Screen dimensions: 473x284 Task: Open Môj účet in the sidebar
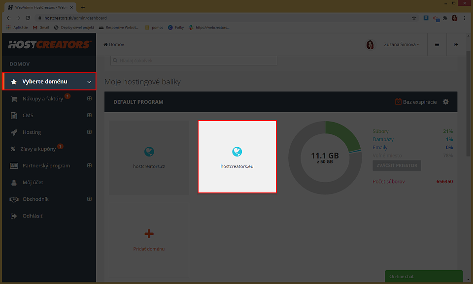(33, 182)
